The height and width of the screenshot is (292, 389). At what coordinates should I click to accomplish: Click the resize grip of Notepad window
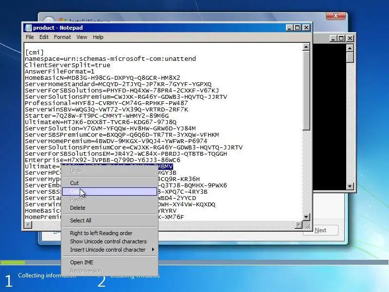(307, 225)
